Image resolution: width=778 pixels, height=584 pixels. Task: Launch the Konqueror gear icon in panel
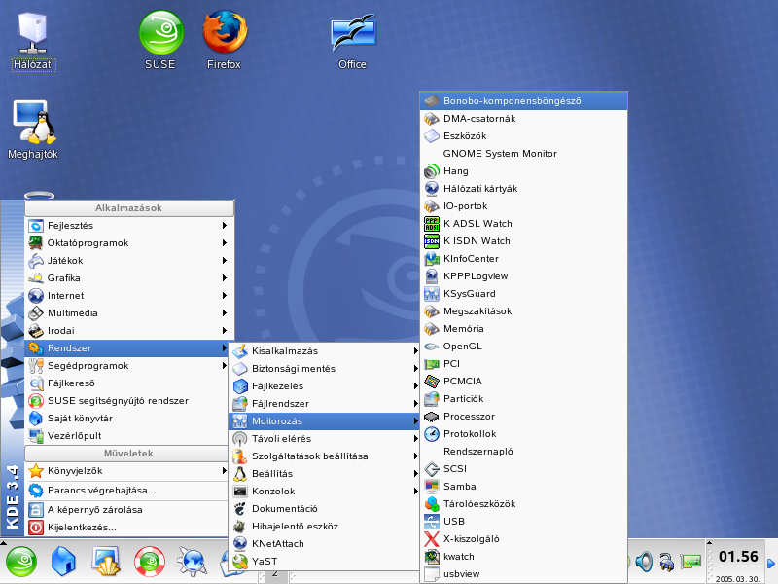click(x=192, y=562)
